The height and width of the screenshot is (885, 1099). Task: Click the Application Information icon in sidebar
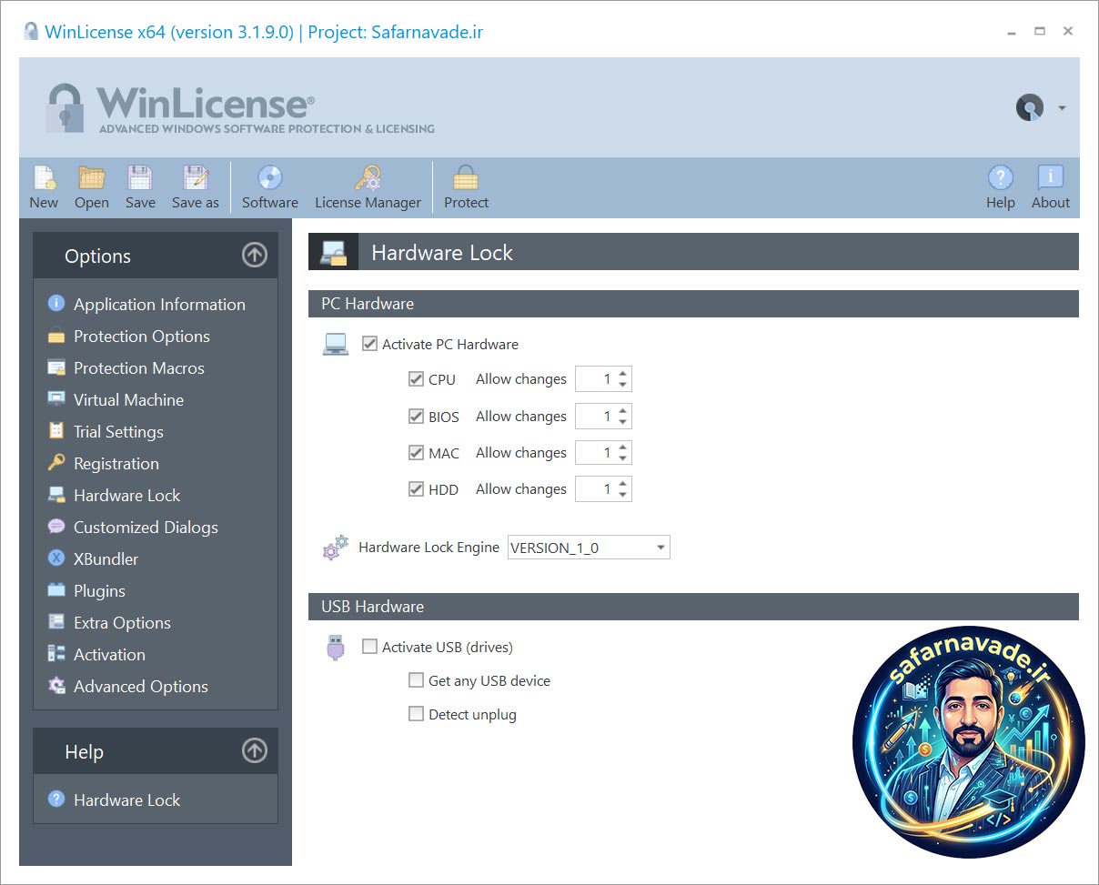pyautogui.click(x=56, y=303)
